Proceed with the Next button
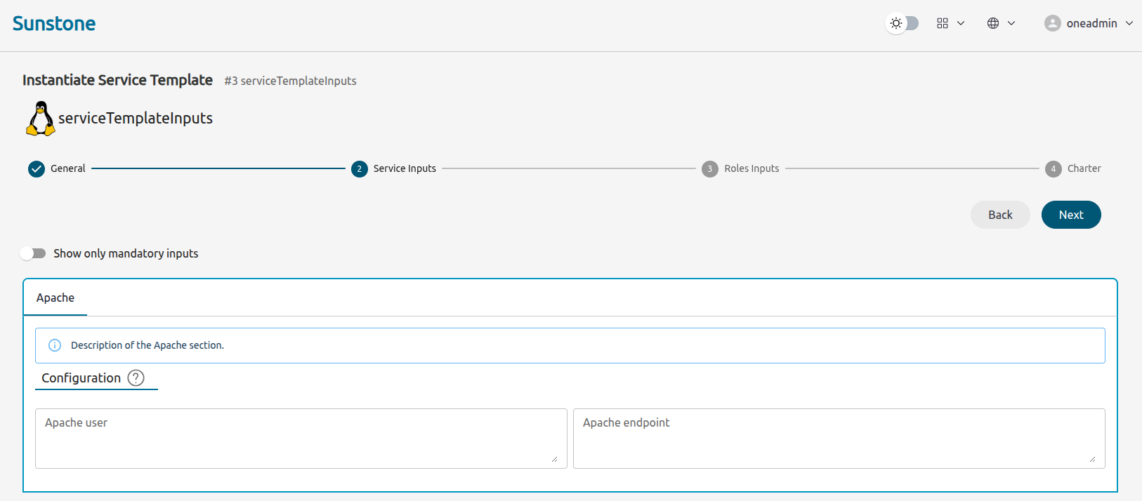 click(x=1071, y=215)
